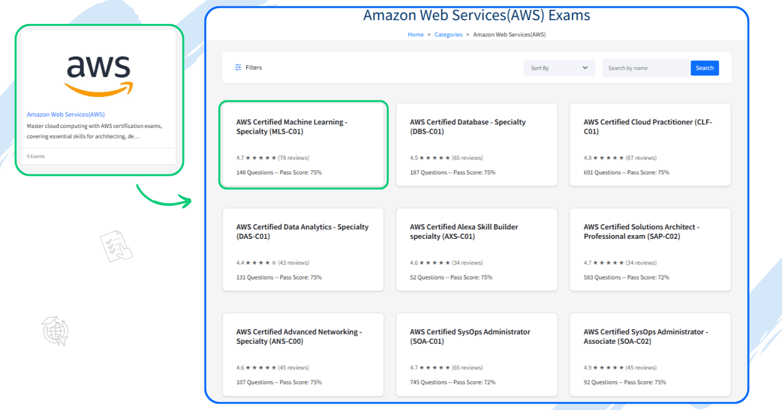Open SysOps Administrator Associate (SOA-C02) card
Screen dimensions: 782x410
[x=645, y=337]
